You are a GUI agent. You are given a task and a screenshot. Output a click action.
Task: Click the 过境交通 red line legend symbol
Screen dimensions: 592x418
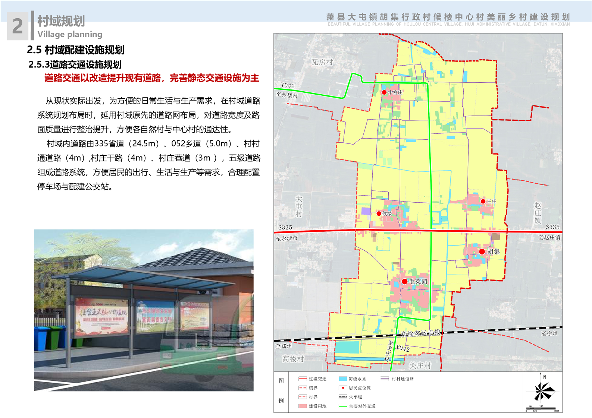(303, 379)
